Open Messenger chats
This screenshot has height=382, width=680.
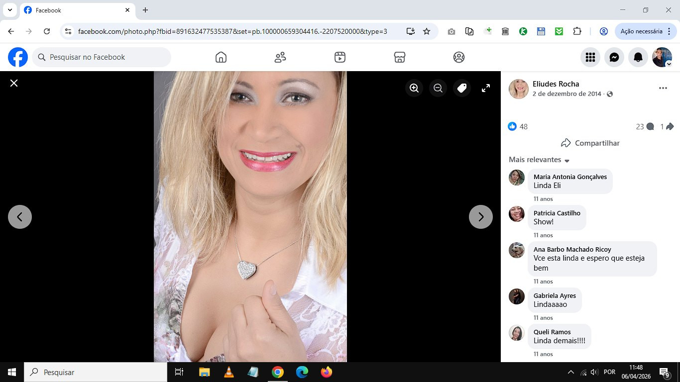coord(614,57)
